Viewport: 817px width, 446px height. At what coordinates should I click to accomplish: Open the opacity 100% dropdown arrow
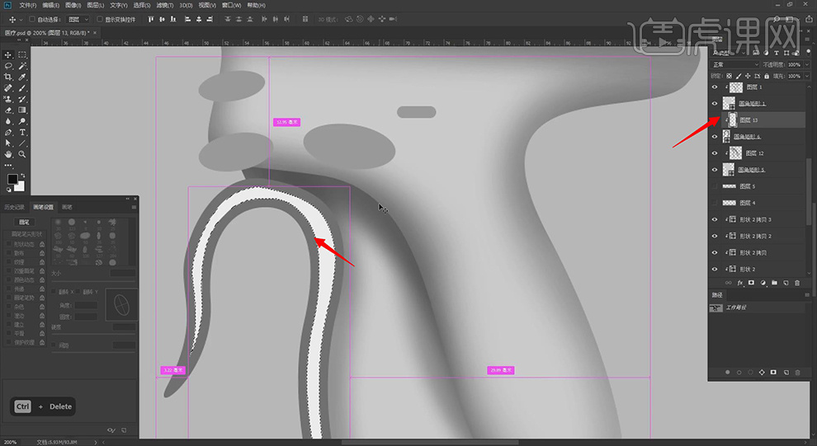coord(807,64)
